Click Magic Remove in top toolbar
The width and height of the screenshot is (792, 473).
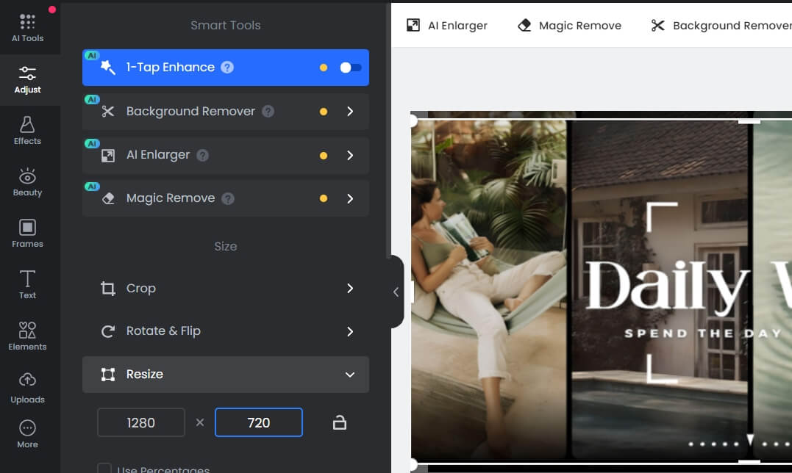tap(569, 26)
